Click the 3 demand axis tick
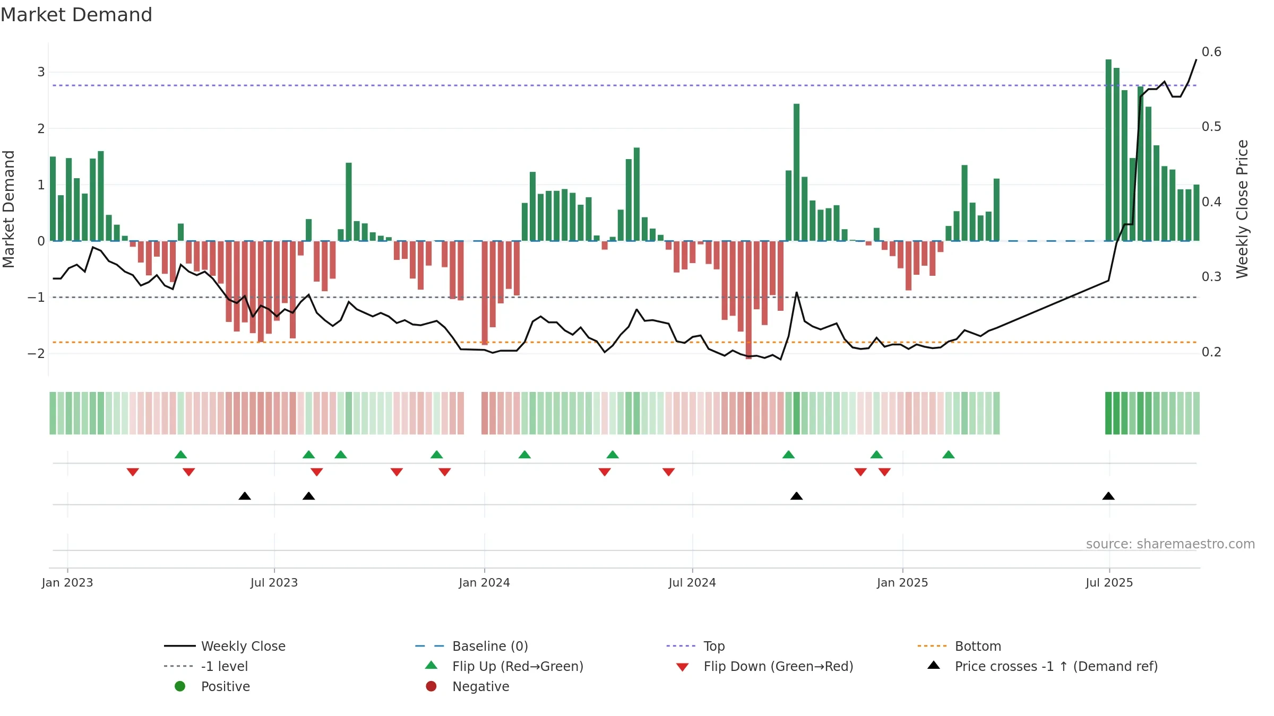This screenshot has height=716, width=1274. click(x=41, y=72)
